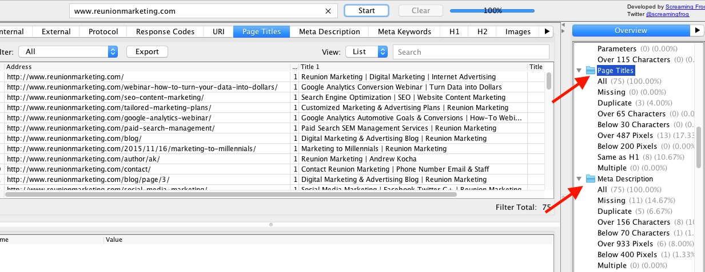Open the Screaming Frog developer link
This screenshot has height=272, width=705.
point(684,7)
